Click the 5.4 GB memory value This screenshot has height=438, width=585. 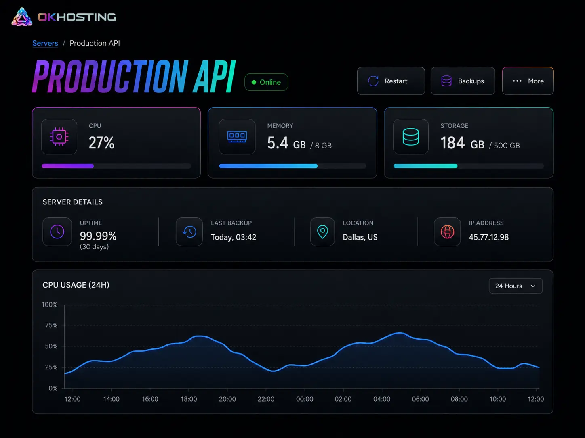(286, 143)
